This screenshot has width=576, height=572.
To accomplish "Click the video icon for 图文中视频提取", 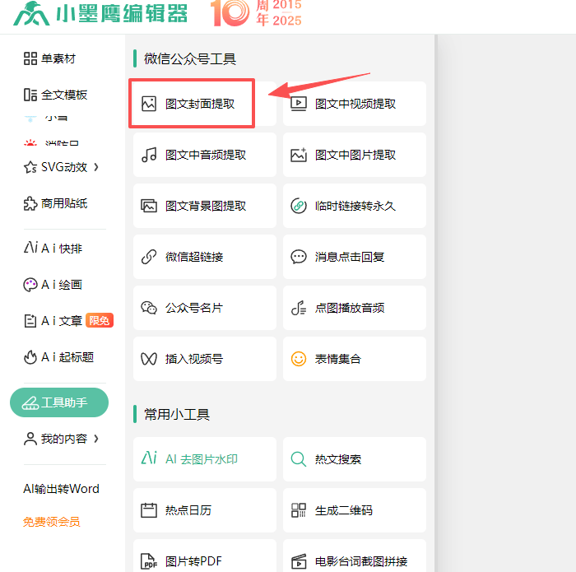I will [x=299, y=104].
